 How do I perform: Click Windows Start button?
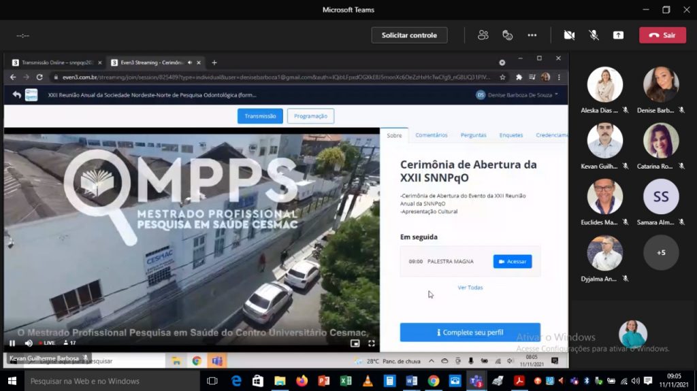(x=12, y=381)
